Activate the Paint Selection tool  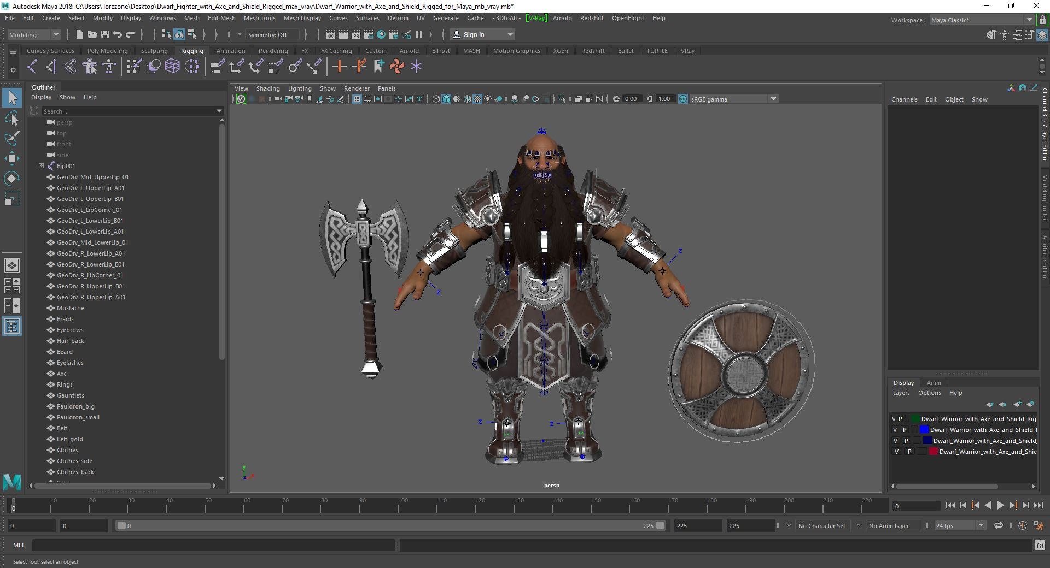tap(12, 138)
